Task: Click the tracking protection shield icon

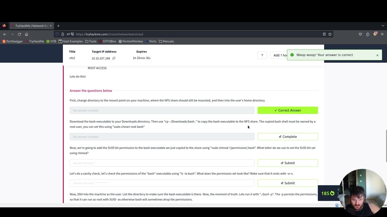Action: (x=57, y=34)
